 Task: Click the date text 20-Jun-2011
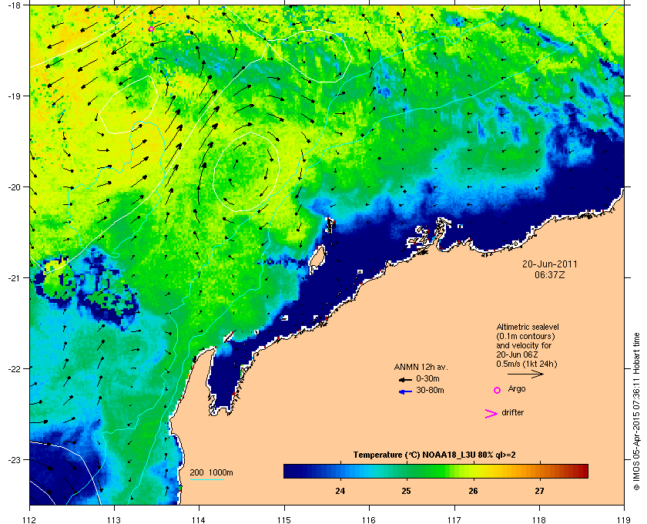pos(550,264)
